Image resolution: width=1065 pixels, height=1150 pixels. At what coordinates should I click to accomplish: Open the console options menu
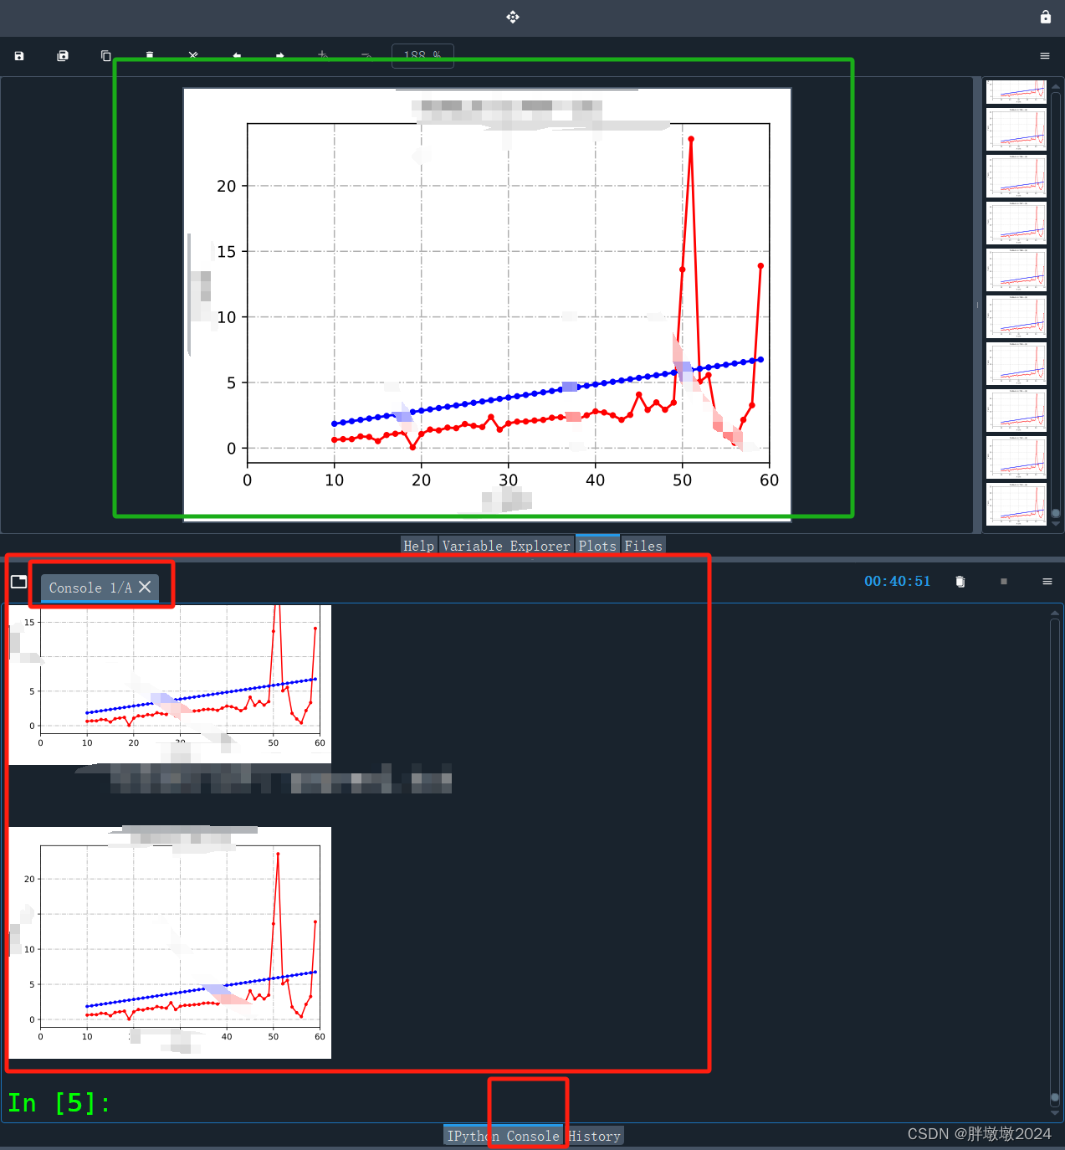coord(1047,582)
